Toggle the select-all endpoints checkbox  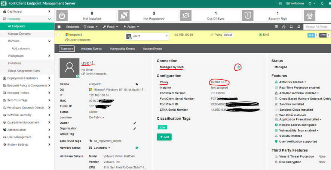coord(59,27)
